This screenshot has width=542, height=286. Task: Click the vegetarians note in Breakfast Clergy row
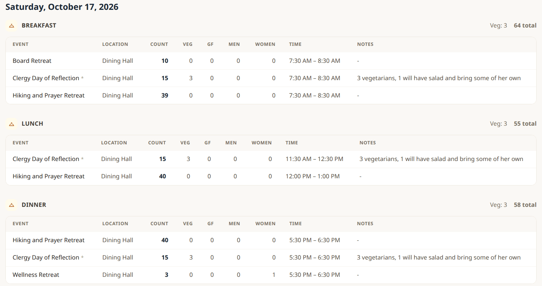point(439,78)
